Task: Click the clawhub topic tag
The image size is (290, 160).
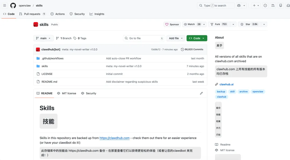Action: (222, 97)
